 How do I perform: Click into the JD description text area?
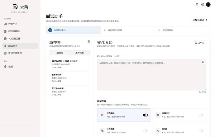151,75
